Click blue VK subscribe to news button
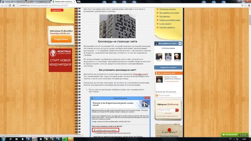 [168, 67]
